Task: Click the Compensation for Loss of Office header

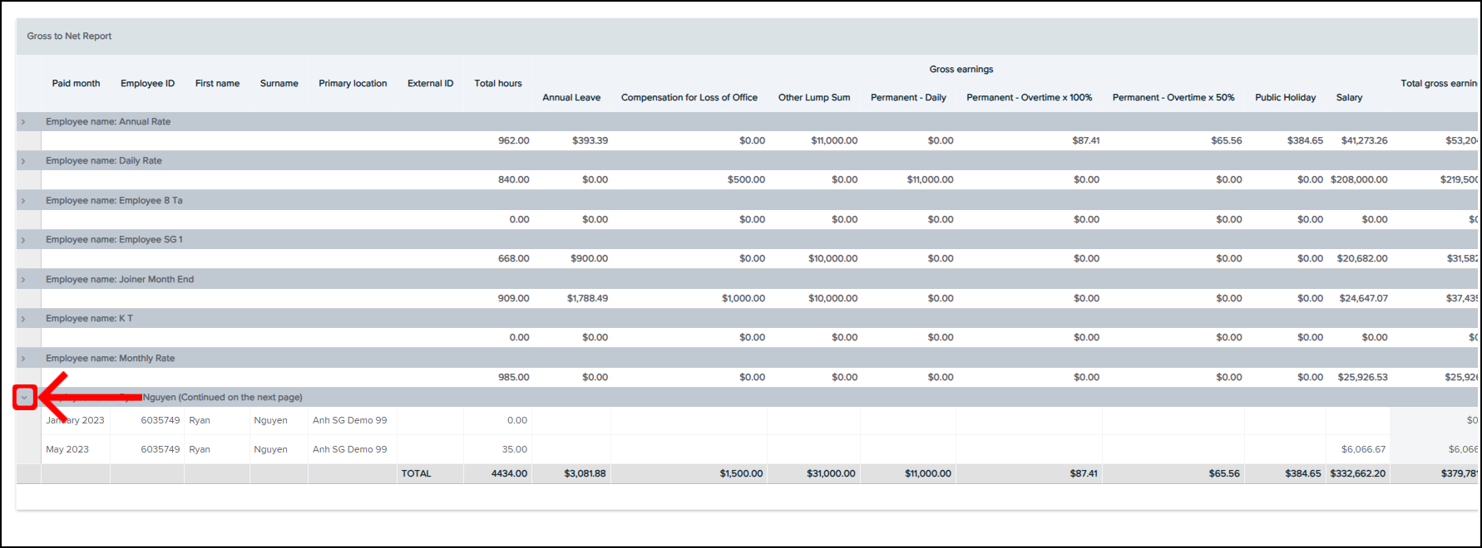Action: (x=689, y=97)
